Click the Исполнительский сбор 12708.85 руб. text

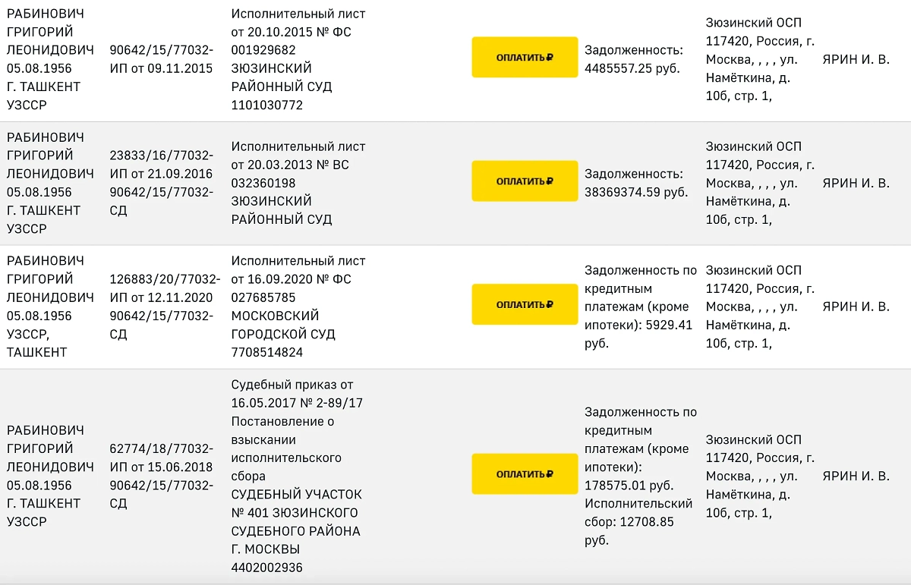coord(638,513)
